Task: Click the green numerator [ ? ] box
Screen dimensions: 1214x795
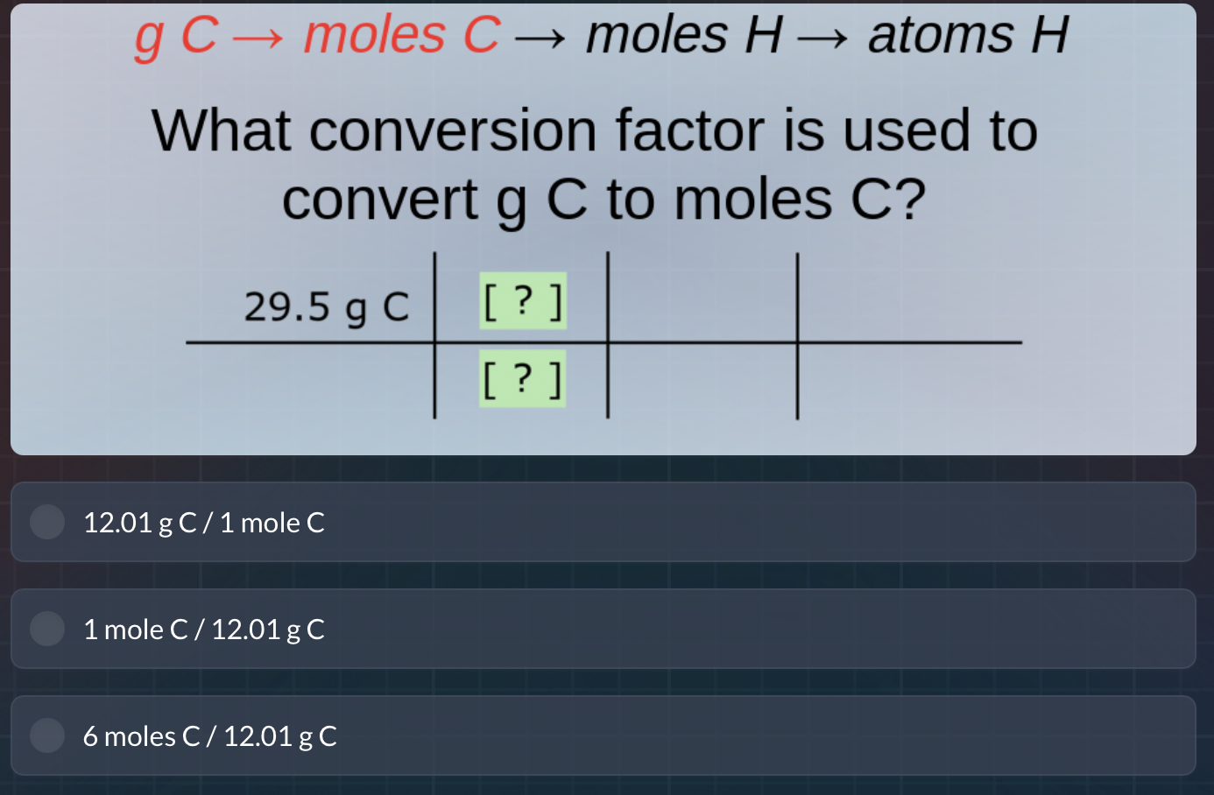Action: pyautogui.click(x=522, y=302)
